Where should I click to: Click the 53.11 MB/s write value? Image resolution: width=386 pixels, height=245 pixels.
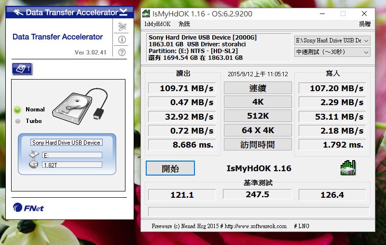pos(332,116)
